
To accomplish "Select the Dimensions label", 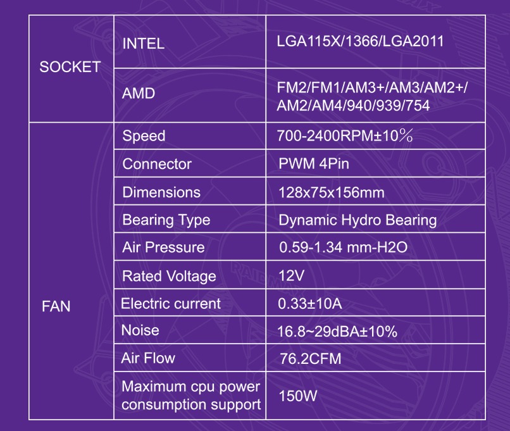I will click(161, 192).
